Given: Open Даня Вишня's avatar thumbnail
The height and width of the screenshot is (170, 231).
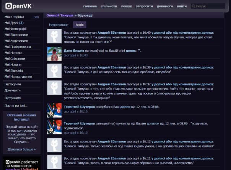Looking at the screenshot, I should coord(54,54).
